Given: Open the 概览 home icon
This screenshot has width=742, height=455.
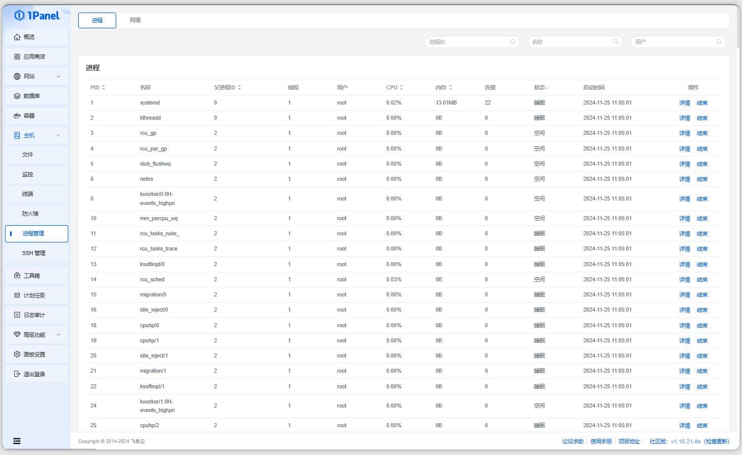Looking at the screenshot, I should 17,37.
